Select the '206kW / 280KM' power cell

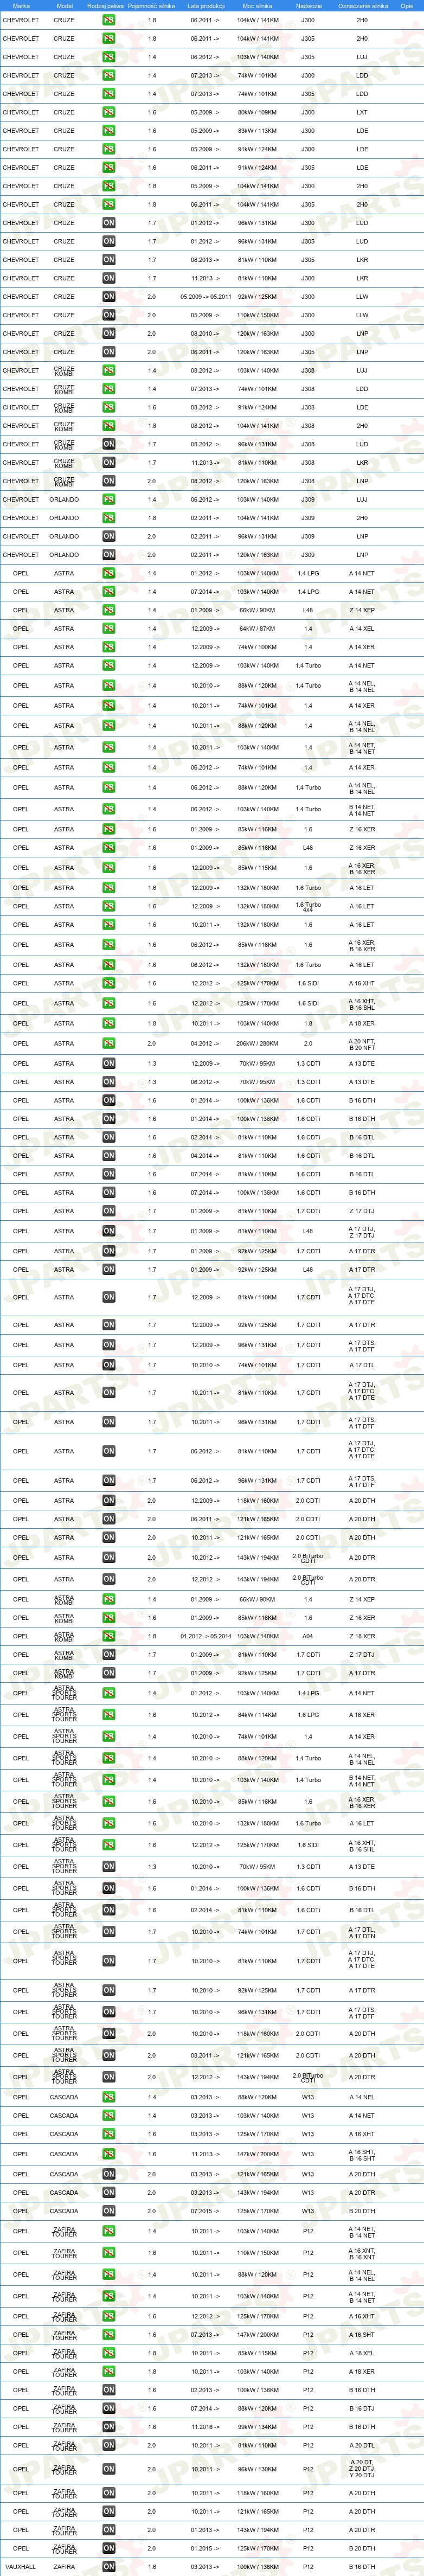pyautogui.click(x=257, y=1044)
